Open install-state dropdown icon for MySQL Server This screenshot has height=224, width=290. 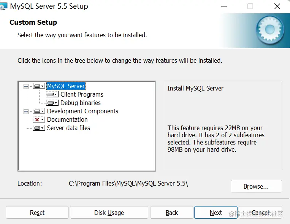pyautogui.click(x=39, y=86)
